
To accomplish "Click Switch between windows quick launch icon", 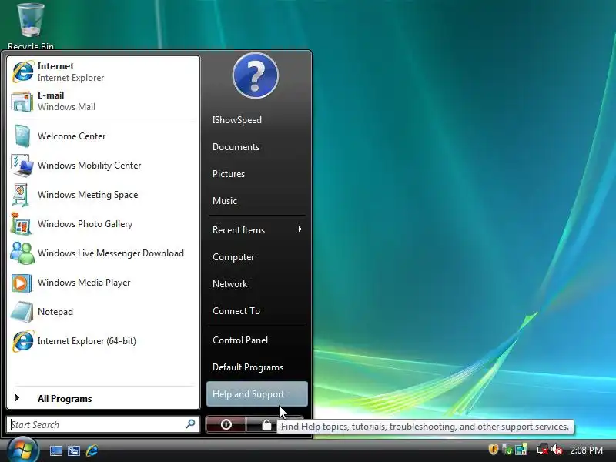I will 74,450.
